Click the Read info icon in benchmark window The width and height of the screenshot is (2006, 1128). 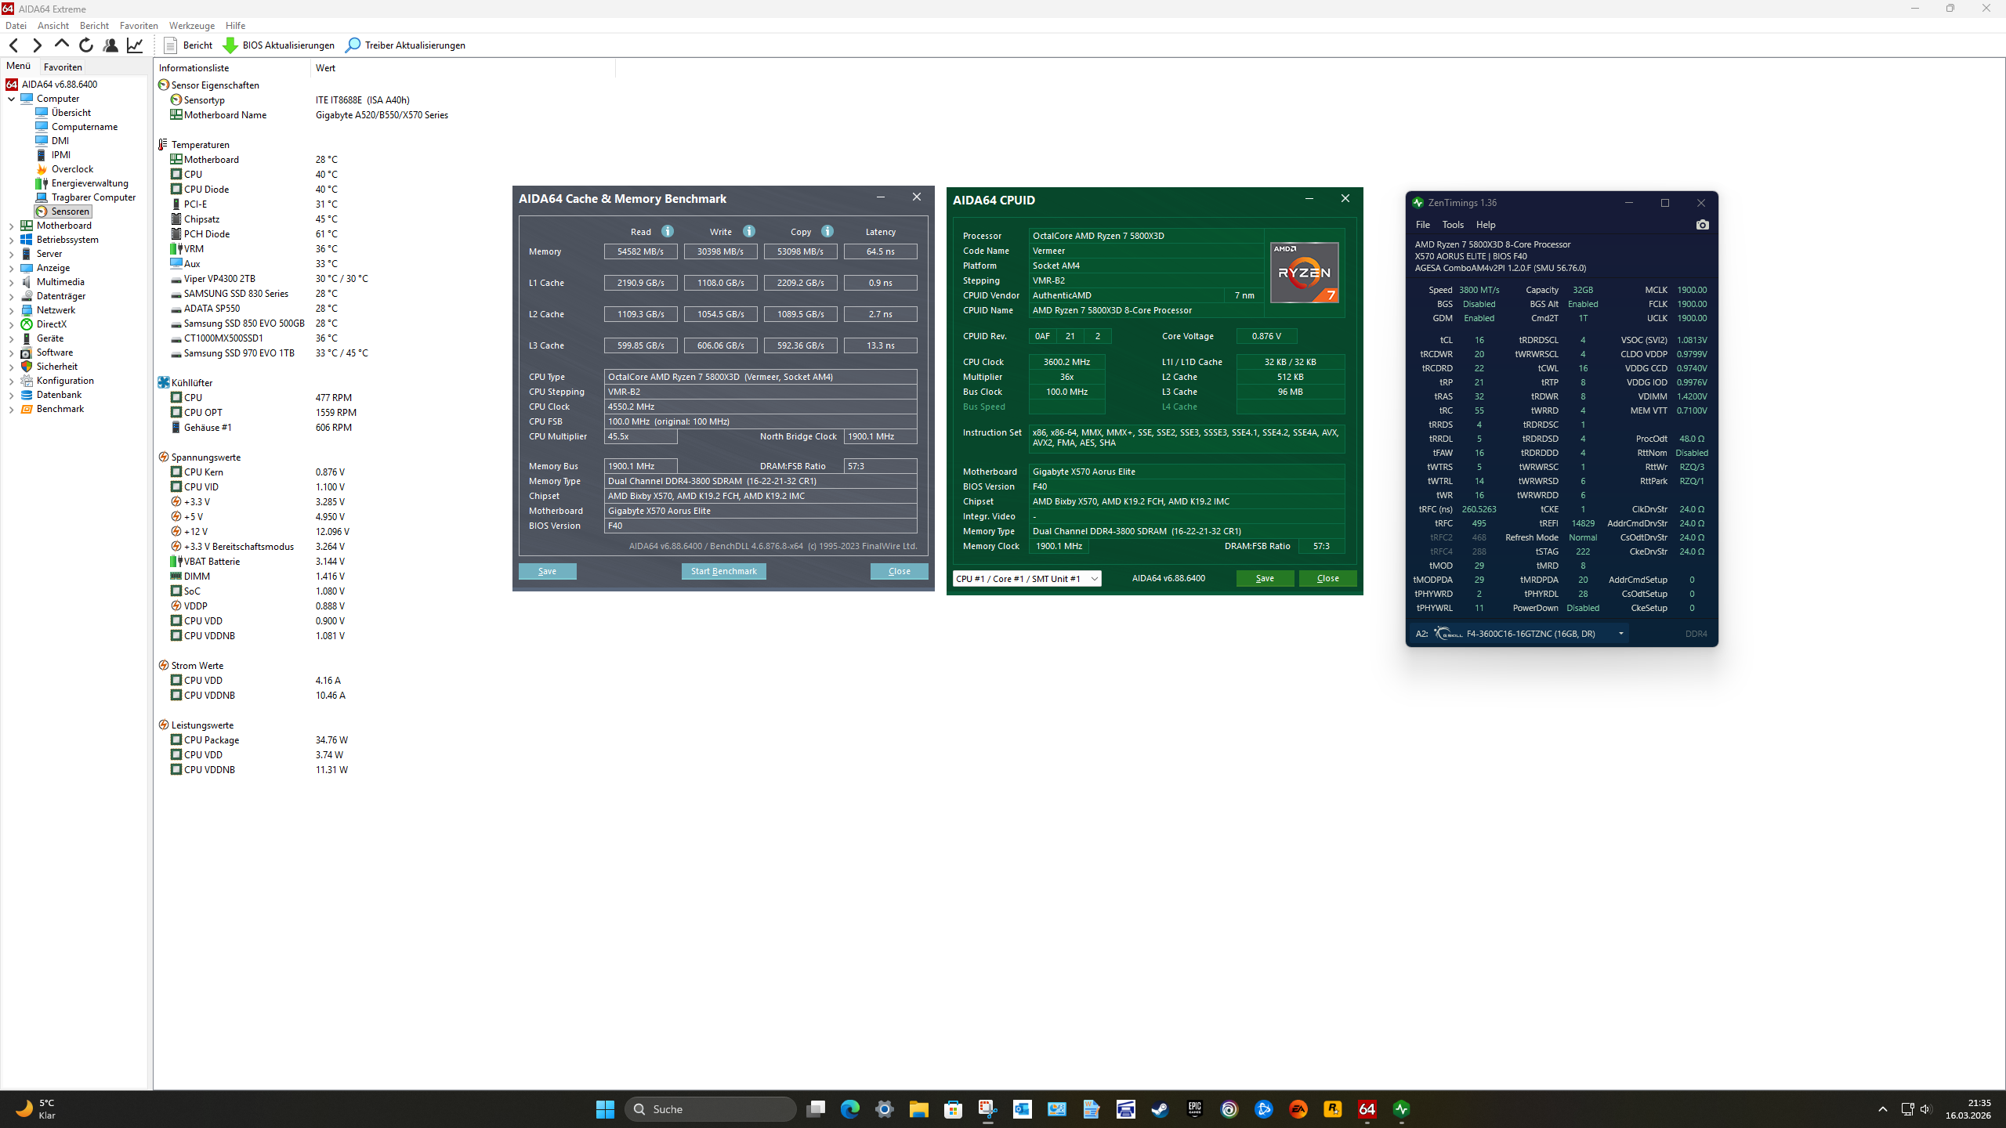tap(667, 231)
